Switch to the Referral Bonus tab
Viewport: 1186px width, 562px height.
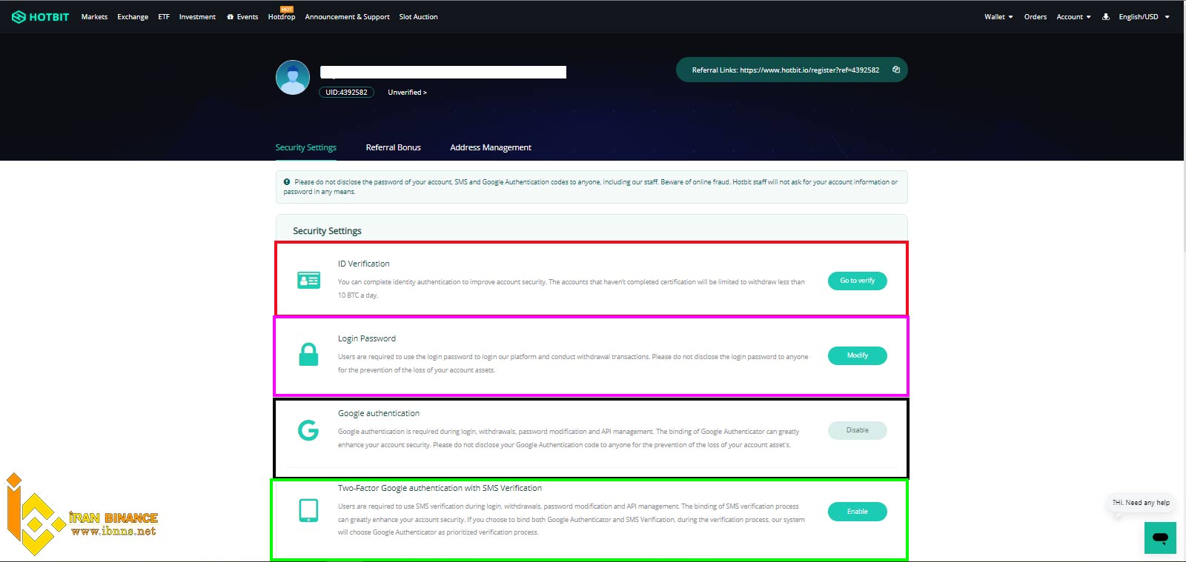pos(393,147)
